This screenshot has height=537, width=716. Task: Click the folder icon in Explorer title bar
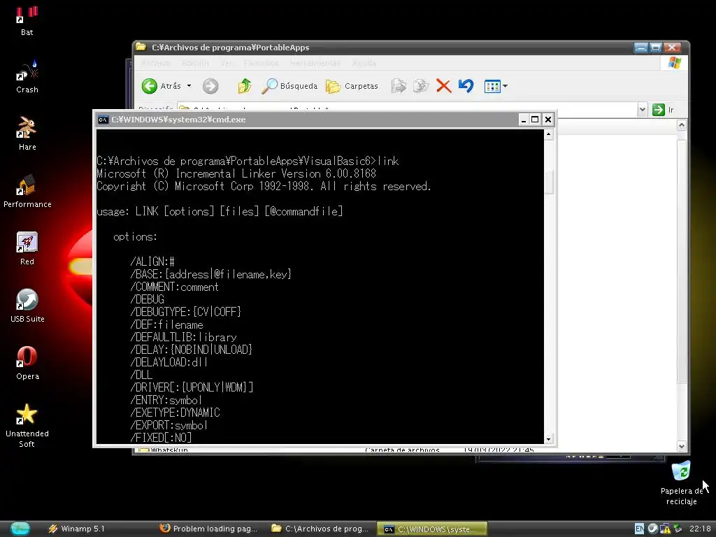click(141, 47)
